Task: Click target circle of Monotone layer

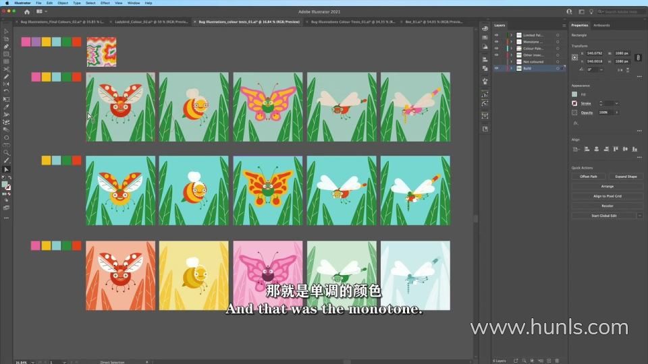Action: (558, 42)
